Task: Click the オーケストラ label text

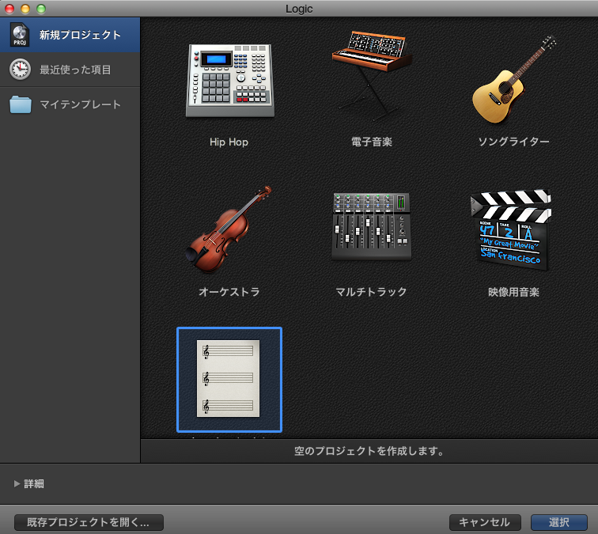Action: (x=229, y=292)
